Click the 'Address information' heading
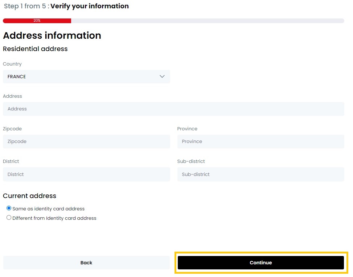The height and width of the screenshot is (277, 353). point(52,35)
